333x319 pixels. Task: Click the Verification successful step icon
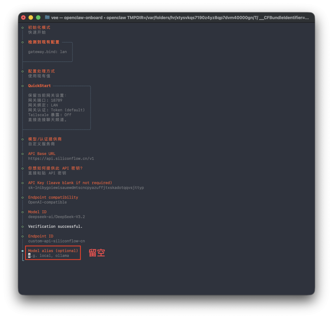(x=23, y=226)
